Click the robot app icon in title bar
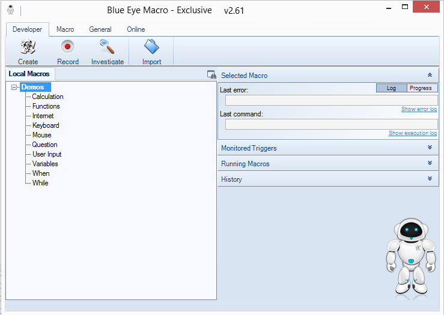The height and width of the screenshot is (315, 444). pos(10,10)
